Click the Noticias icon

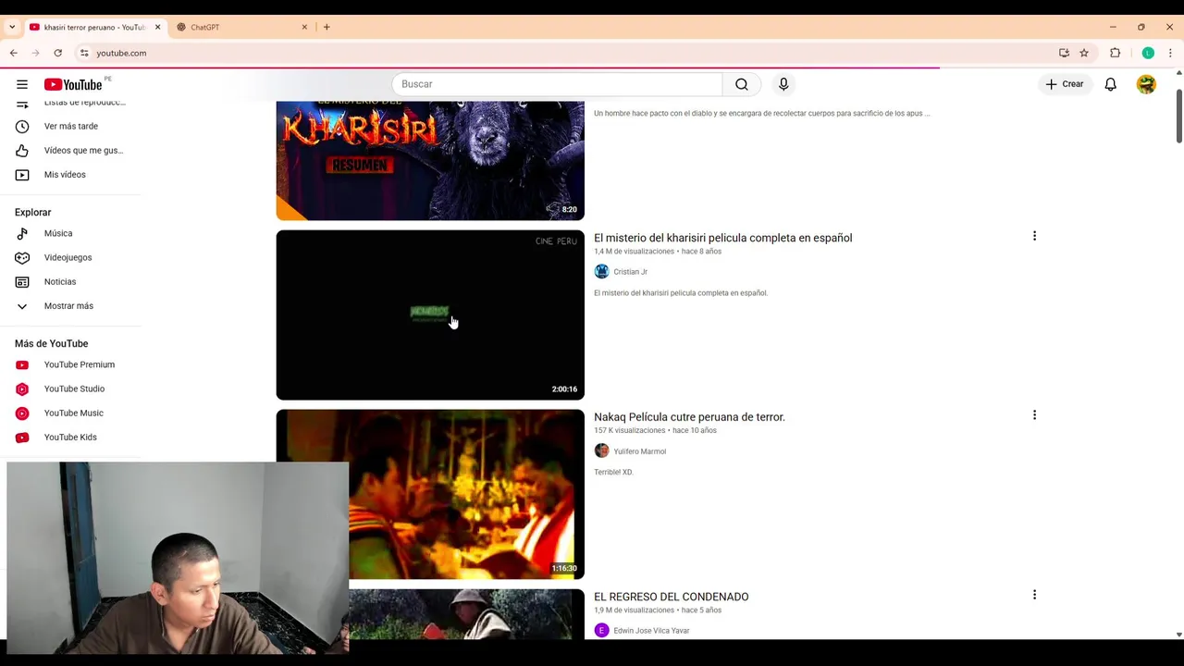[x=22, y=281]
